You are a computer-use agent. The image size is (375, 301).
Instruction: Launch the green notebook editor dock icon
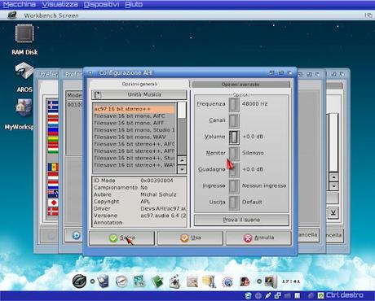coord(157,281)
